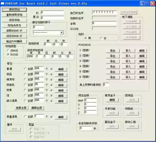Click 导出 for Pokemon slot 3

pos(113,61)
